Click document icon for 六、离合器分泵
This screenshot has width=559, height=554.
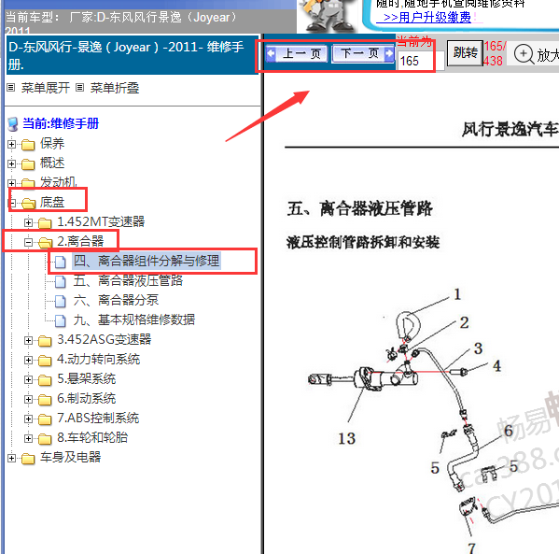tap(61, 301)
